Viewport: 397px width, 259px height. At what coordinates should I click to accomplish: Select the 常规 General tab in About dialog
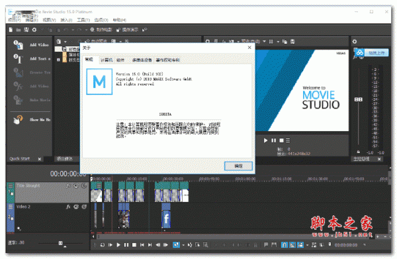click(89, 60)
